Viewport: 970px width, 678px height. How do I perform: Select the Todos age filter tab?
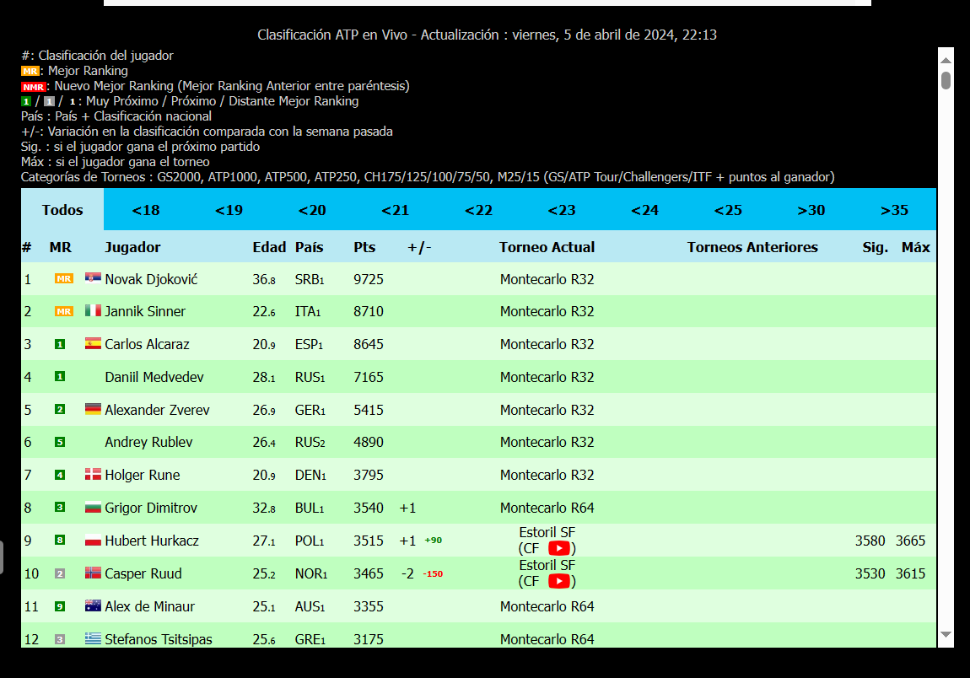pos(62,210)
